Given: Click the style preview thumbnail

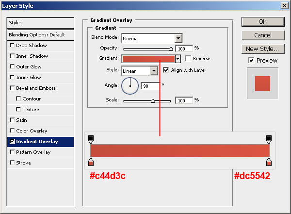Looking at the screenshot, I should 262,83.
